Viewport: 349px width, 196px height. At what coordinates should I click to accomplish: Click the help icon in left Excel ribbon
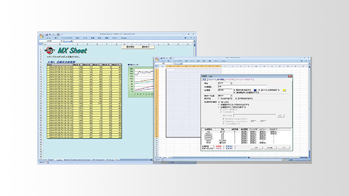(x=185, y=38)
